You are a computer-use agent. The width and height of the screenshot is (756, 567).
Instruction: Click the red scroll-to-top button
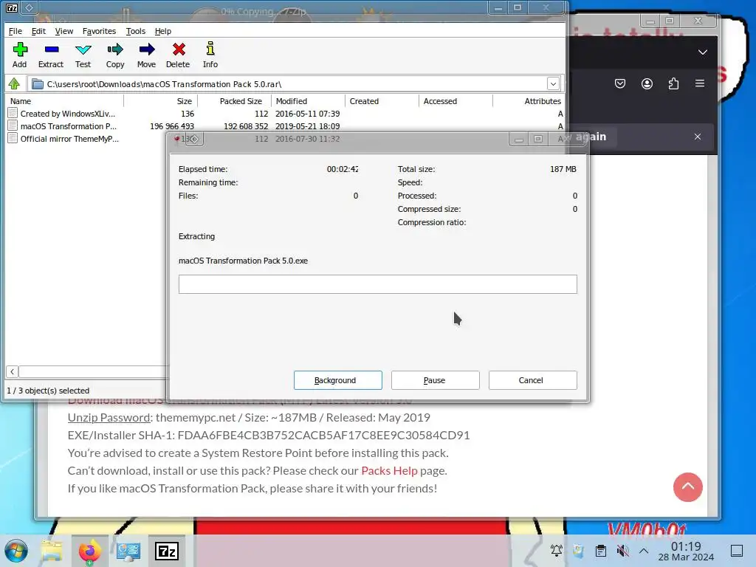[687, 487]
